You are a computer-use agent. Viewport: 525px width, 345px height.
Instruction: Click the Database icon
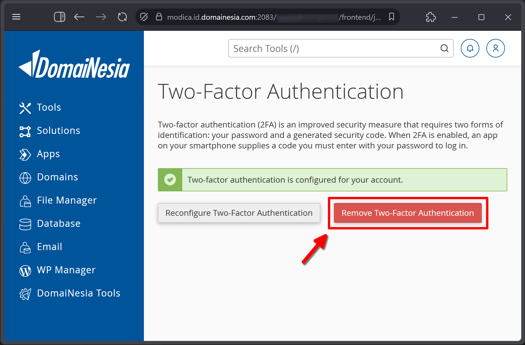tap(25, 224)
